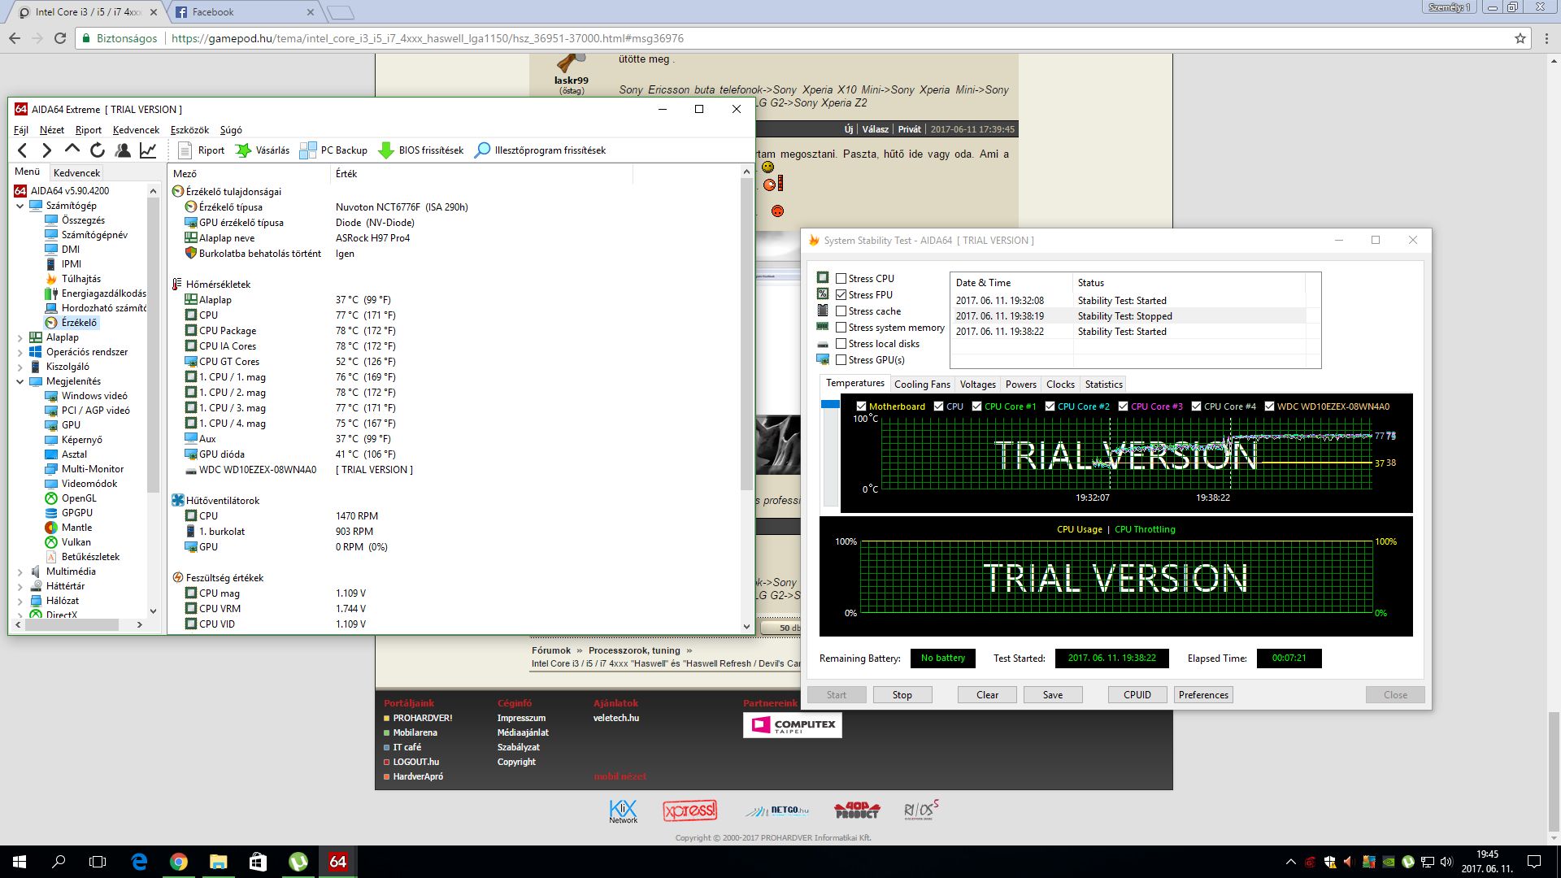The height and width of the screenshot is (878, 1561).
Task: Open Task View on taskbar
Action: tap(98, 862)
